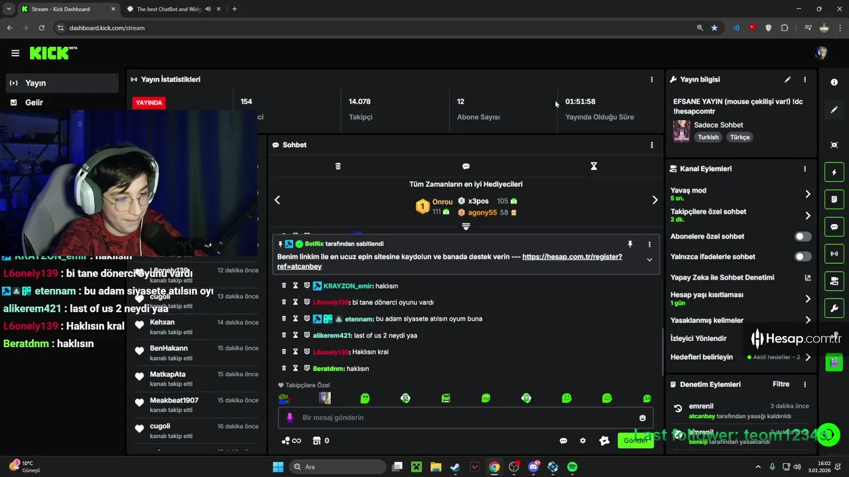The image size is (849, 477).
Task: Select the pencil edit icon in right sidebar
Action: (834, 110)
